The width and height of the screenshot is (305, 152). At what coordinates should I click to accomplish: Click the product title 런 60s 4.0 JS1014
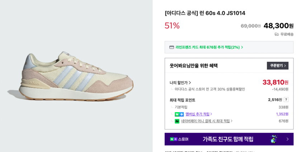click(x=205, y=13)
